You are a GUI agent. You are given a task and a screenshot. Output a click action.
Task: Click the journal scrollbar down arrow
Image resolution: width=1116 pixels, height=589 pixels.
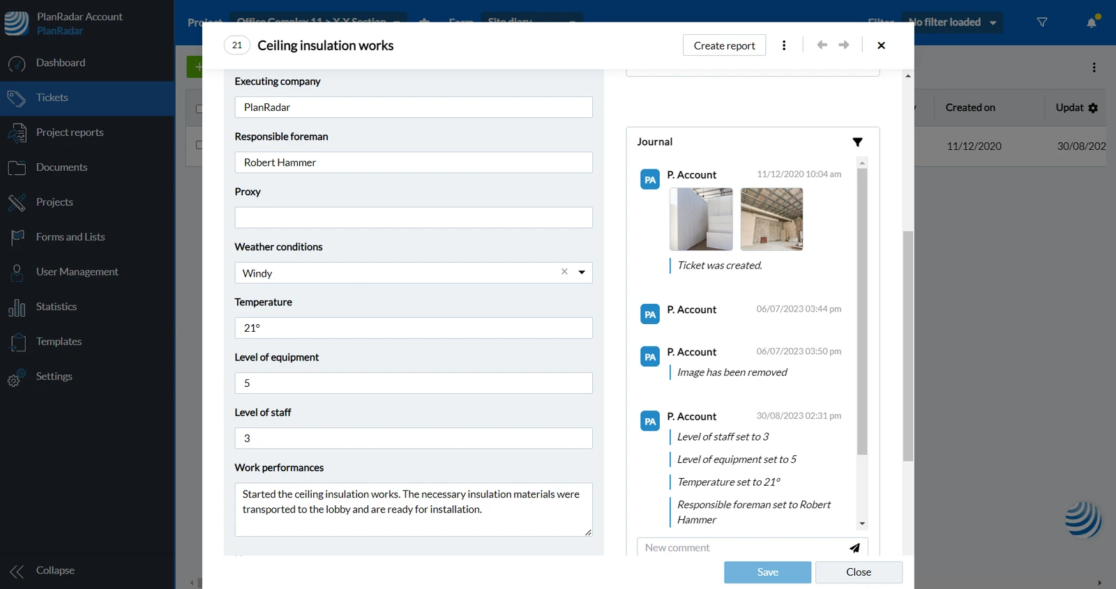[862, 523]
